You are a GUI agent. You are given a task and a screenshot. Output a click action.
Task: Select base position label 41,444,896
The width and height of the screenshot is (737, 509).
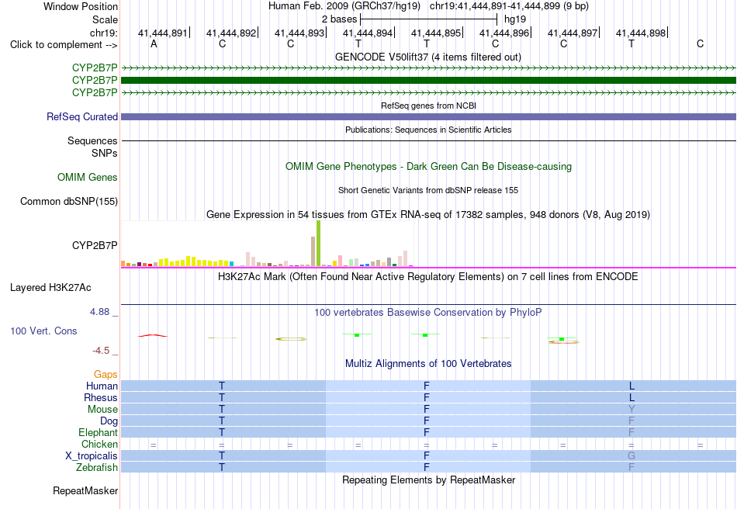(x=503, y=33)
